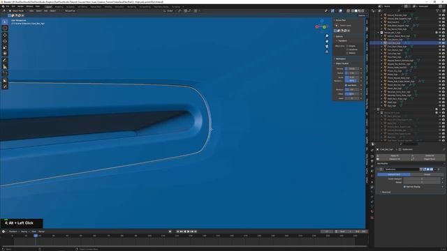Open the Render properties tab icon

372,156
